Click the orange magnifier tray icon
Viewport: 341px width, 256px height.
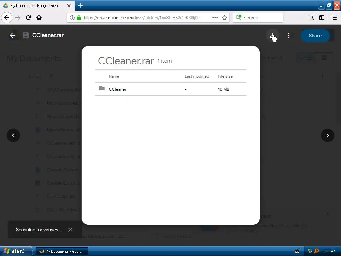[x=316, y=251]
